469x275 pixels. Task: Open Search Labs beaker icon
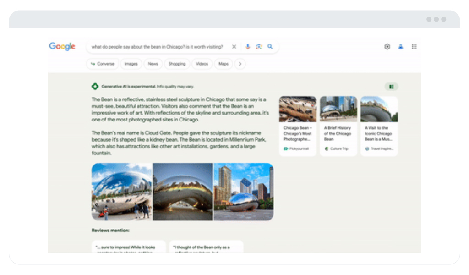(x=400, y=47)
